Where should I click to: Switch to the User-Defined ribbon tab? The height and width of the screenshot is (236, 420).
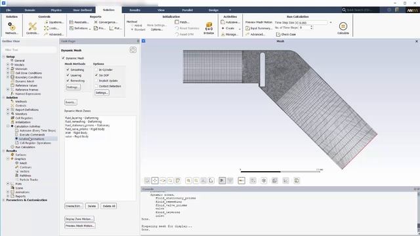coord(82,10)
